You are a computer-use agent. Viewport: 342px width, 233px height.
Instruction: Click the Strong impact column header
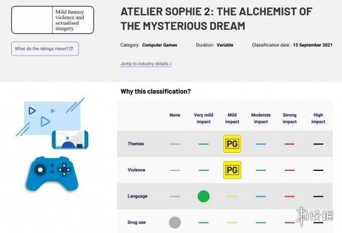pos(289,118)
